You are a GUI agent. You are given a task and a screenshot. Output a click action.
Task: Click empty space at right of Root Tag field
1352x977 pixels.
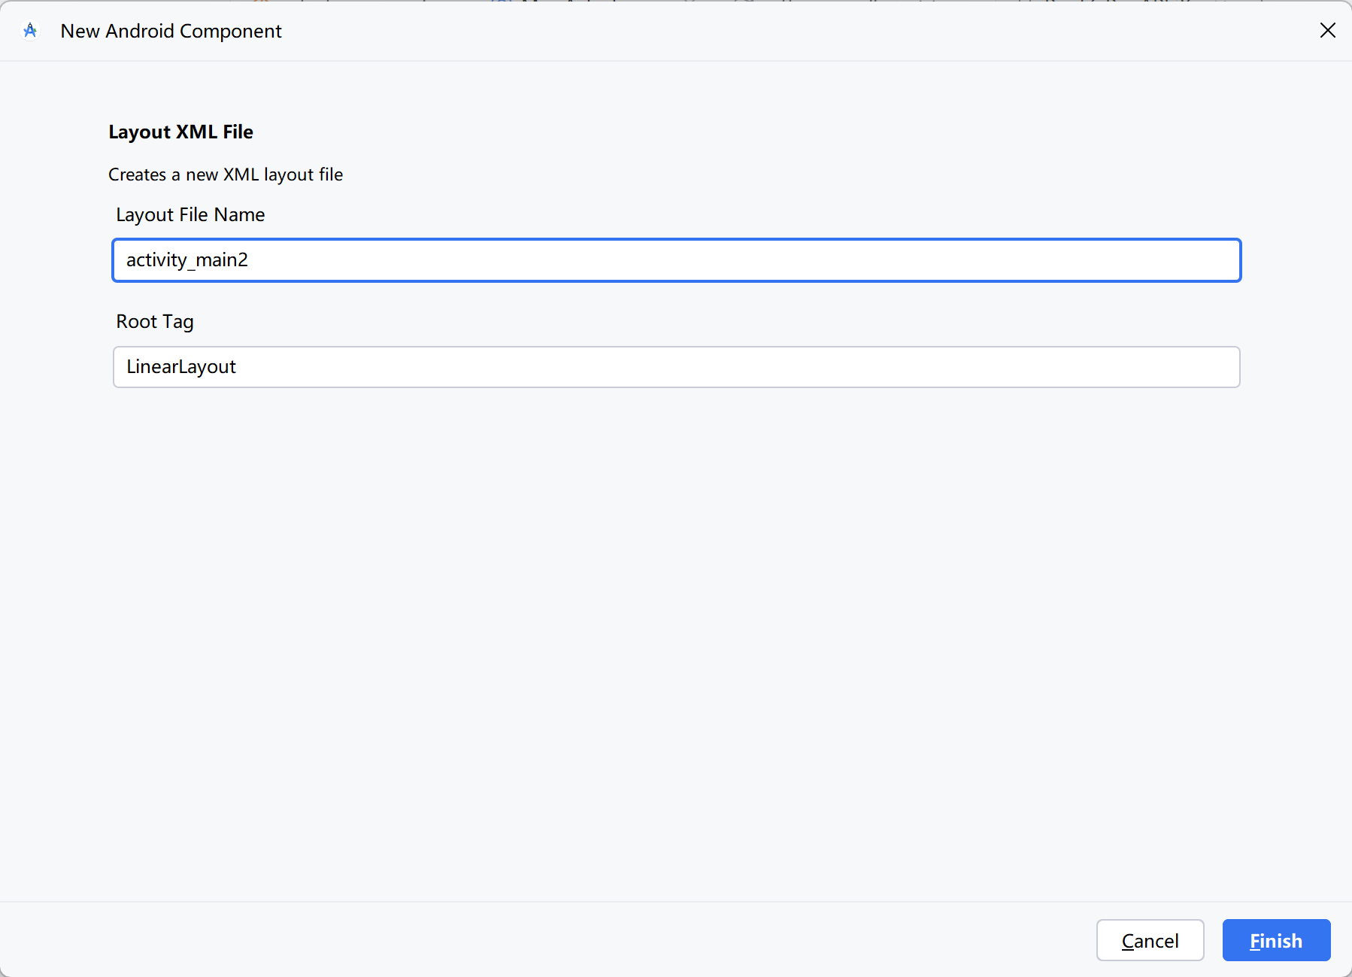pyautogui.click(x=1053, y=367)
